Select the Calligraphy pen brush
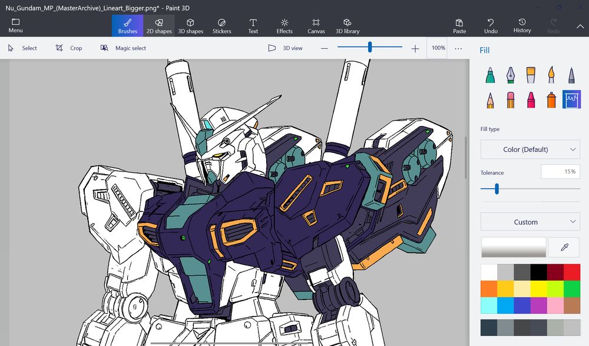The image size is (589, 346). [510, 75]
